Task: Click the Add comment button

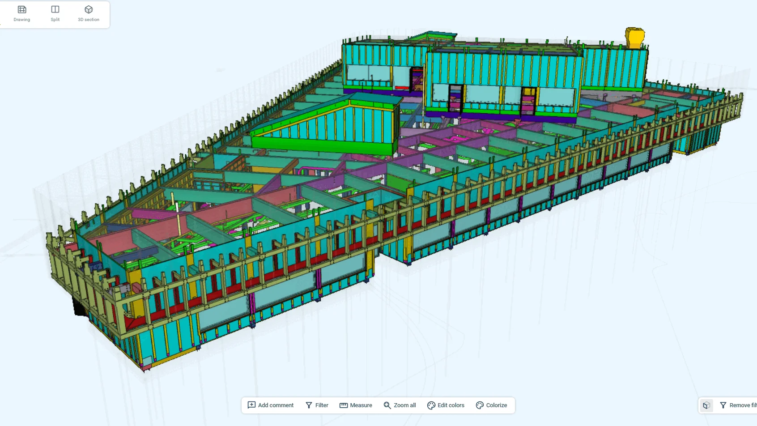Action: point(271,405)
